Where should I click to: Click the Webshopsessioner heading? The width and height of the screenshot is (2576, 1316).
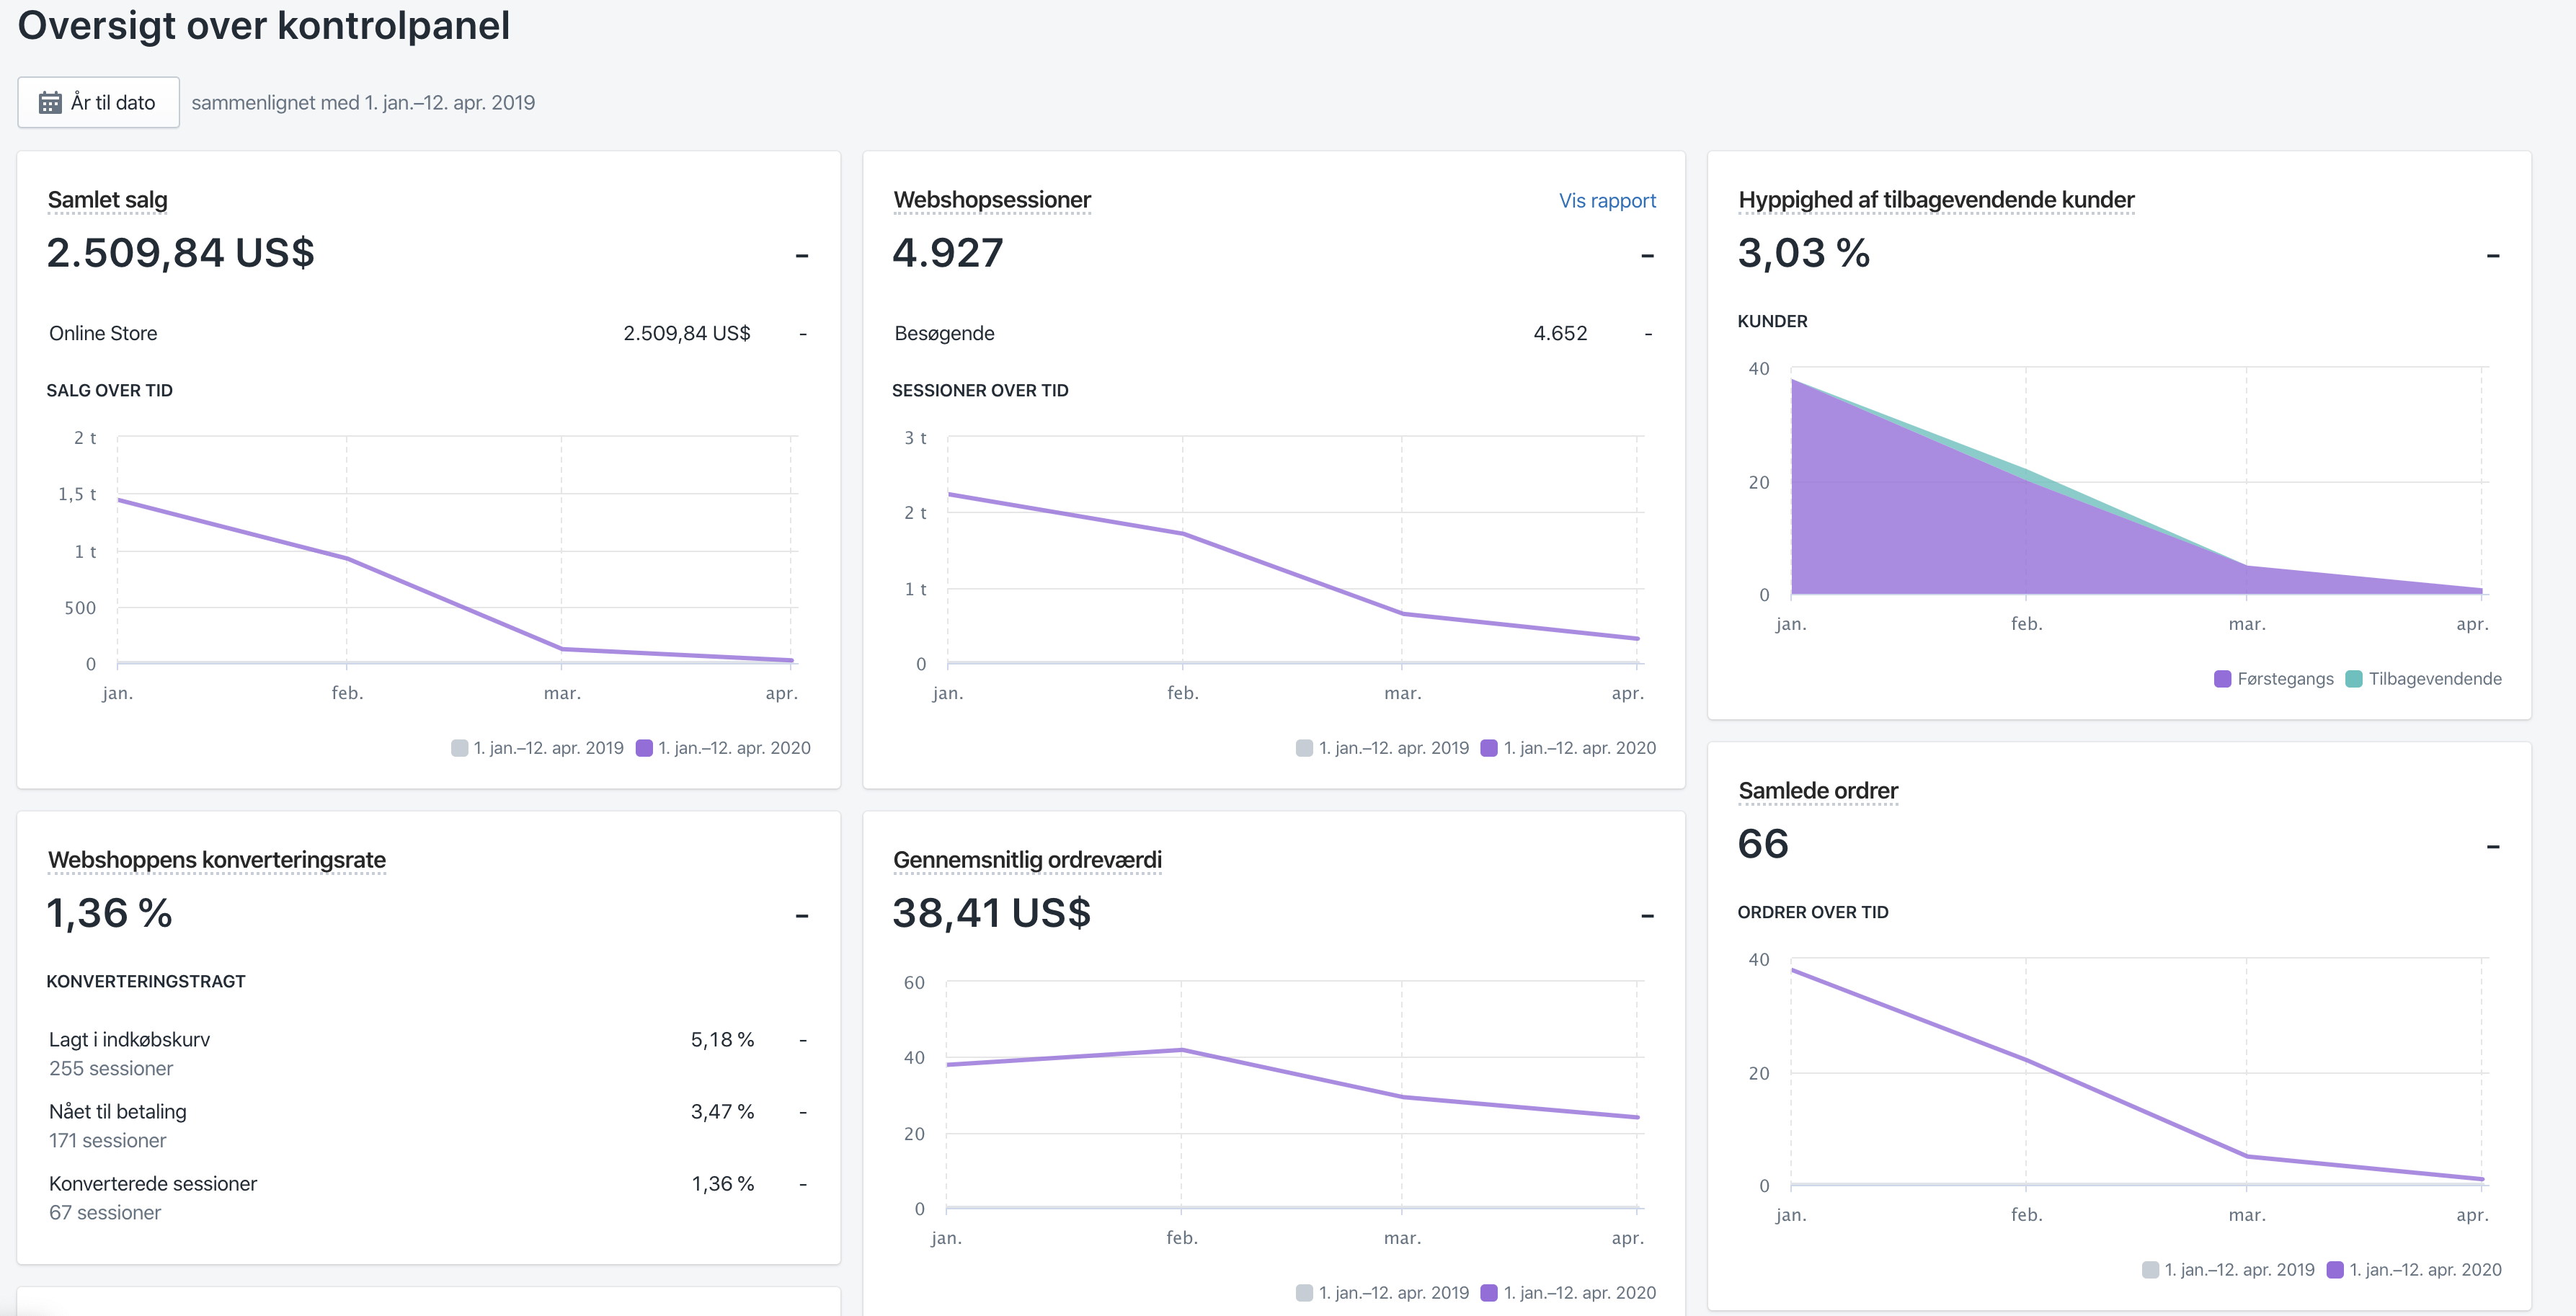pos(991,200)
